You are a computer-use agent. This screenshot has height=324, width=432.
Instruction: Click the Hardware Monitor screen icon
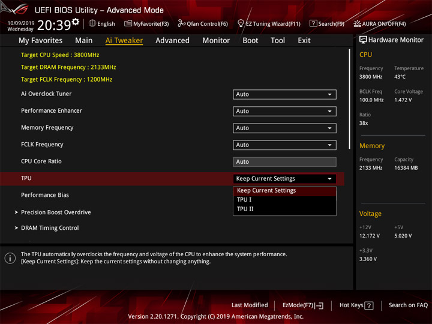[x=363, y=40]
